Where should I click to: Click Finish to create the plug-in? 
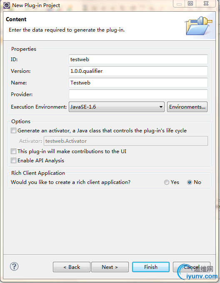(x=151, y=267)
